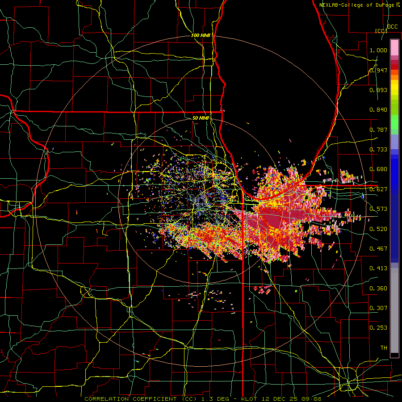
Task: Click the 50 NMI range ring label
Action: [201, 118]
